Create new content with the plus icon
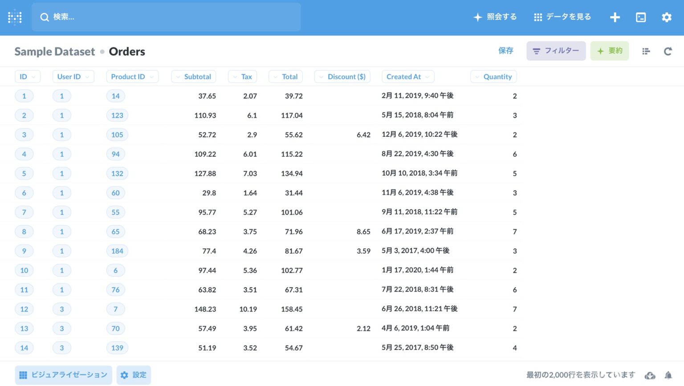Screen dimensions: 684x386 615,17
